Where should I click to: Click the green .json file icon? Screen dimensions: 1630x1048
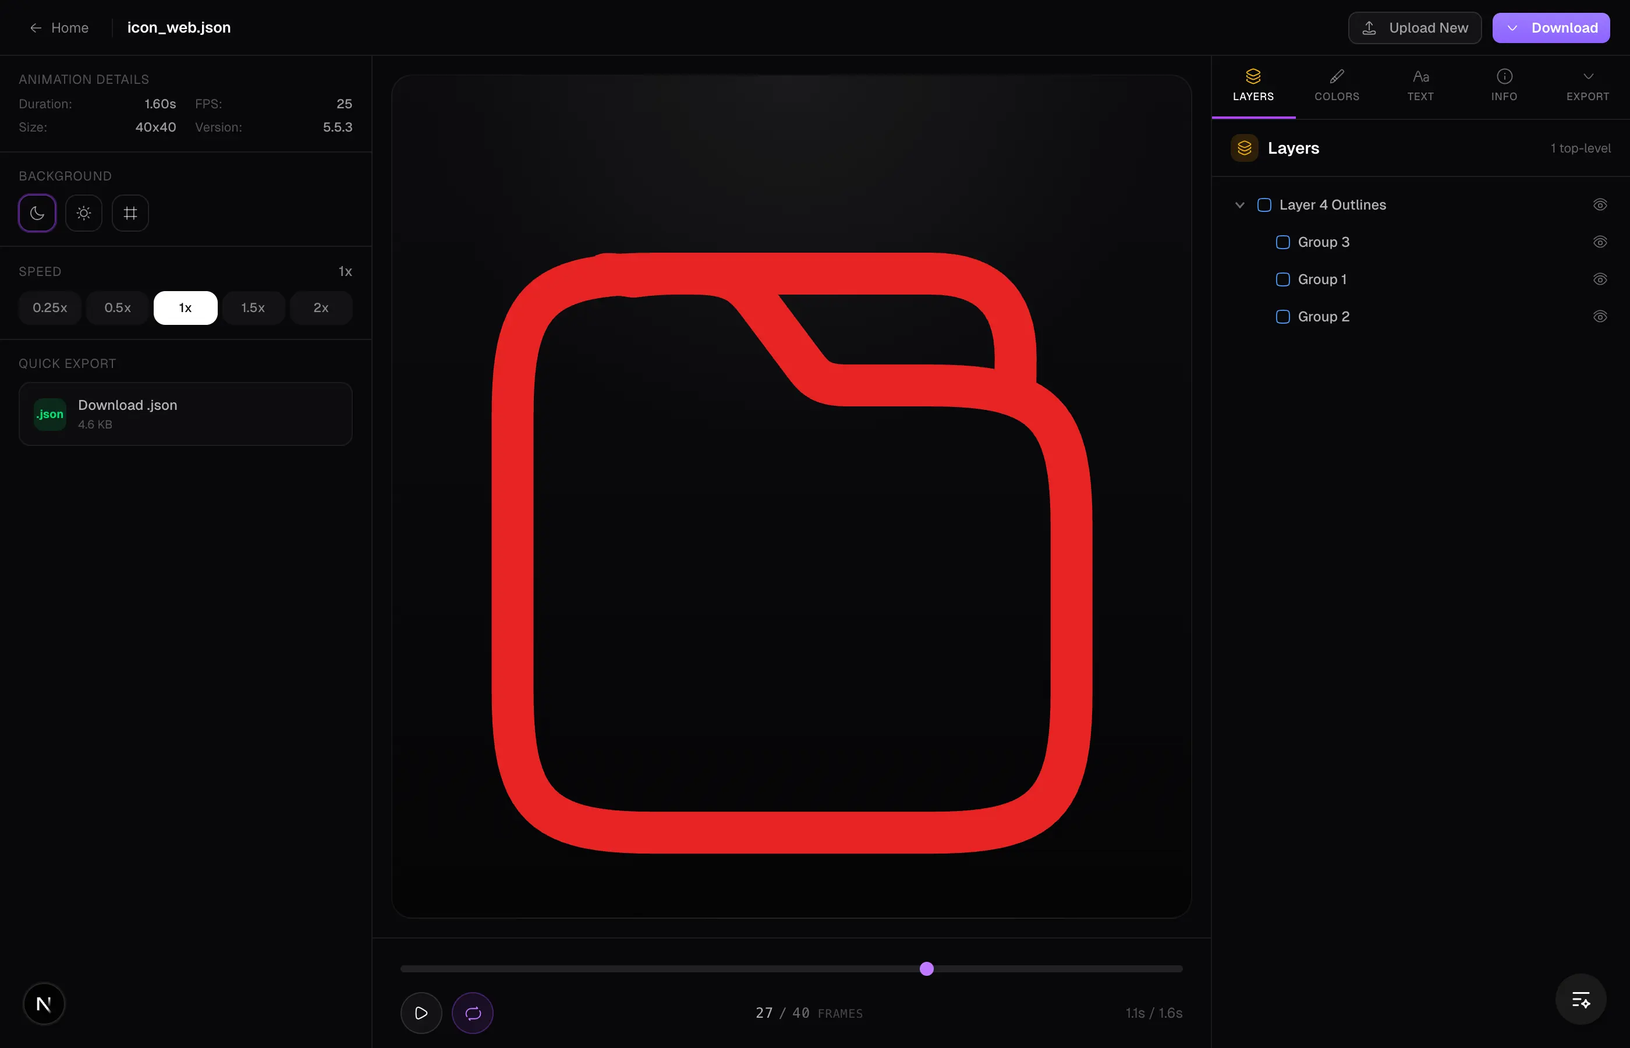click(49, 414)
